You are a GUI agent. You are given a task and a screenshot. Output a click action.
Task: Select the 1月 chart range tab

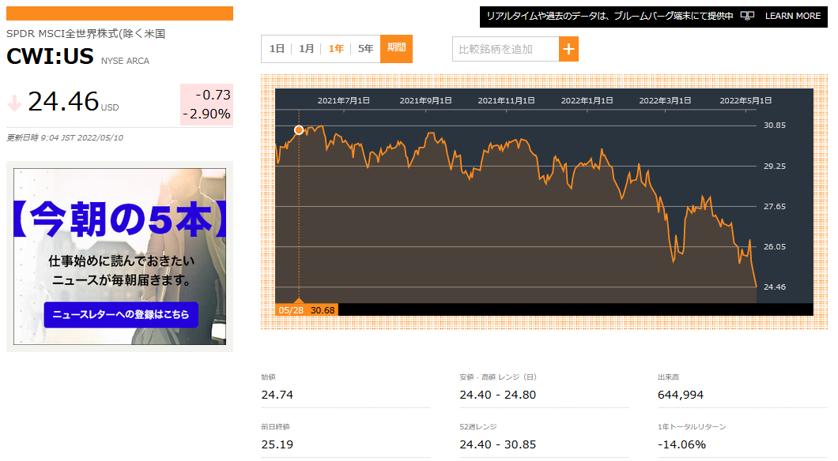306,49
